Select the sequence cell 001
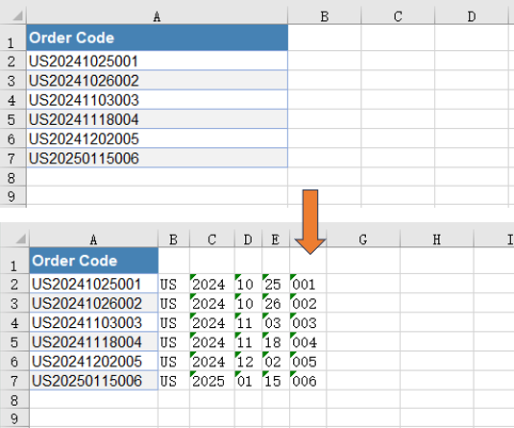The height and width of the screenshot is (428, 514). pos(307,284)
